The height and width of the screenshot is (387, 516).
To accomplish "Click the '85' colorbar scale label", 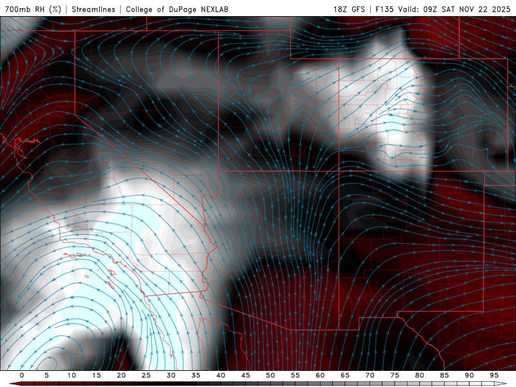I will coord(444,375).
